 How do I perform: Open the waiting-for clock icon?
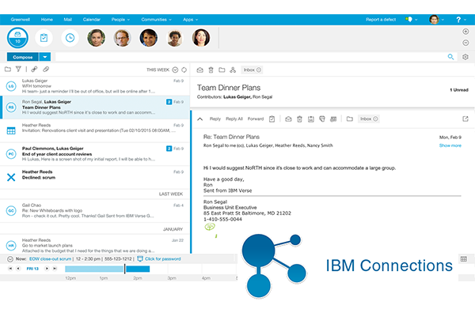pyautogui.click(x=70, y=38)
